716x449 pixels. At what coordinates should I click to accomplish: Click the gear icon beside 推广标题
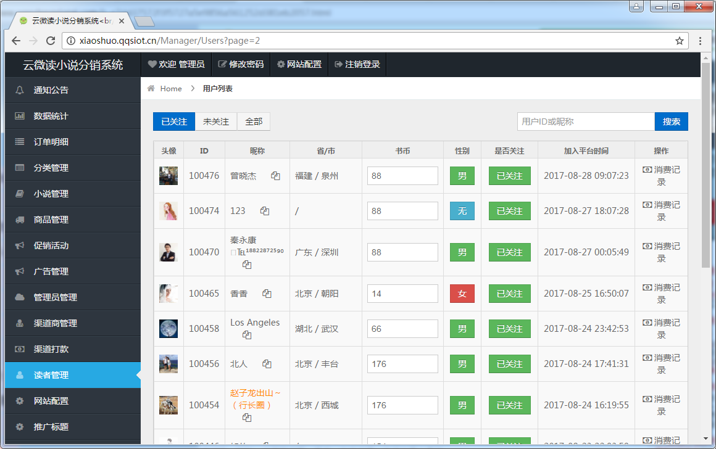20,427
